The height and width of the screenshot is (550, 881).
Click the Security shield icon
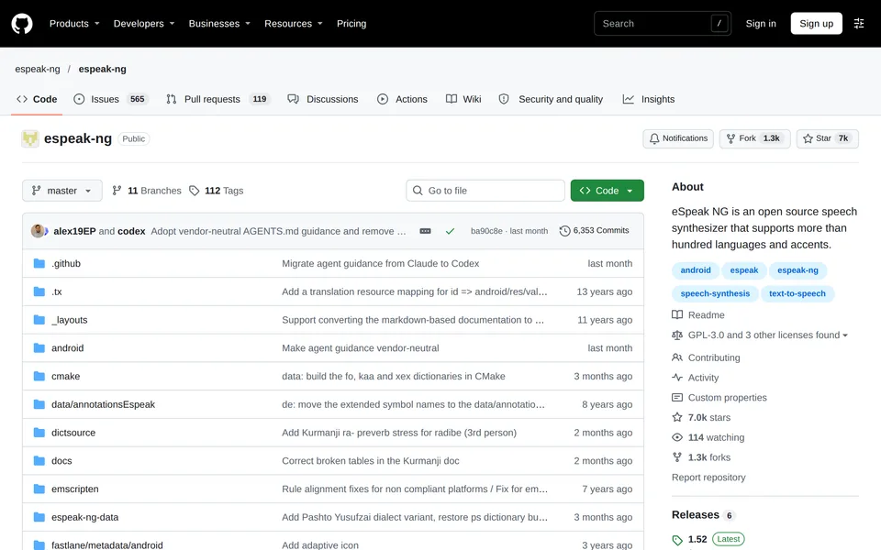504,99
